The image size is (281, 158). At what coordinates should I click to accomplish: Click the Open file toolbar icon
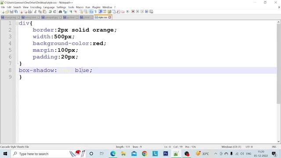[x=7, y=12]
